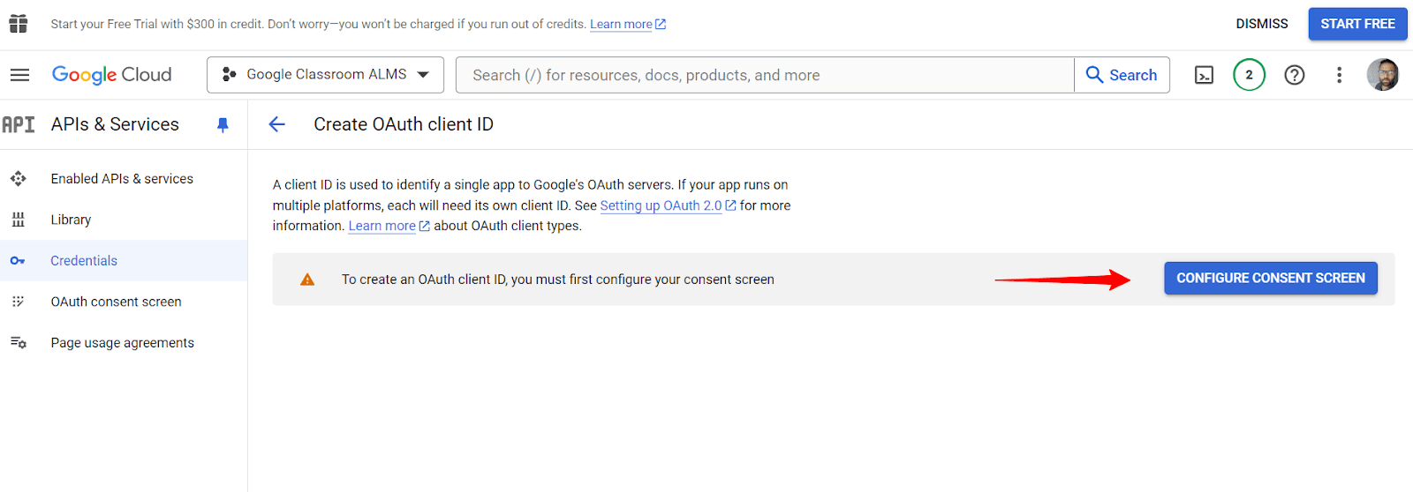Click the Enabled APIs diamond icon
The image size is (1413, 492).
coord(19,179)
